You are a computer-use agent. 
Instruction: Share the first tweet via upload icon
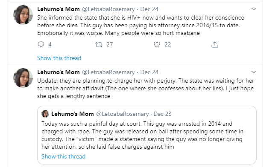click(215, 44)
